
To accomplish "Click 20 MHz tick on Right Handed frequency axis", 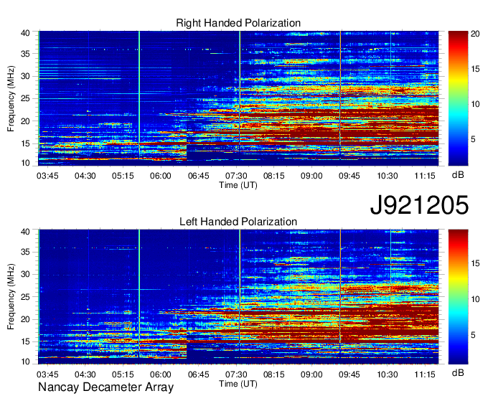I will (x=25, y=121).
